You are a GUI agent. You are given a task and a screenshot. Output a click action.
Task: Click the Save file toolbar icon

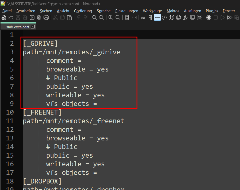[x=18, y=17]
